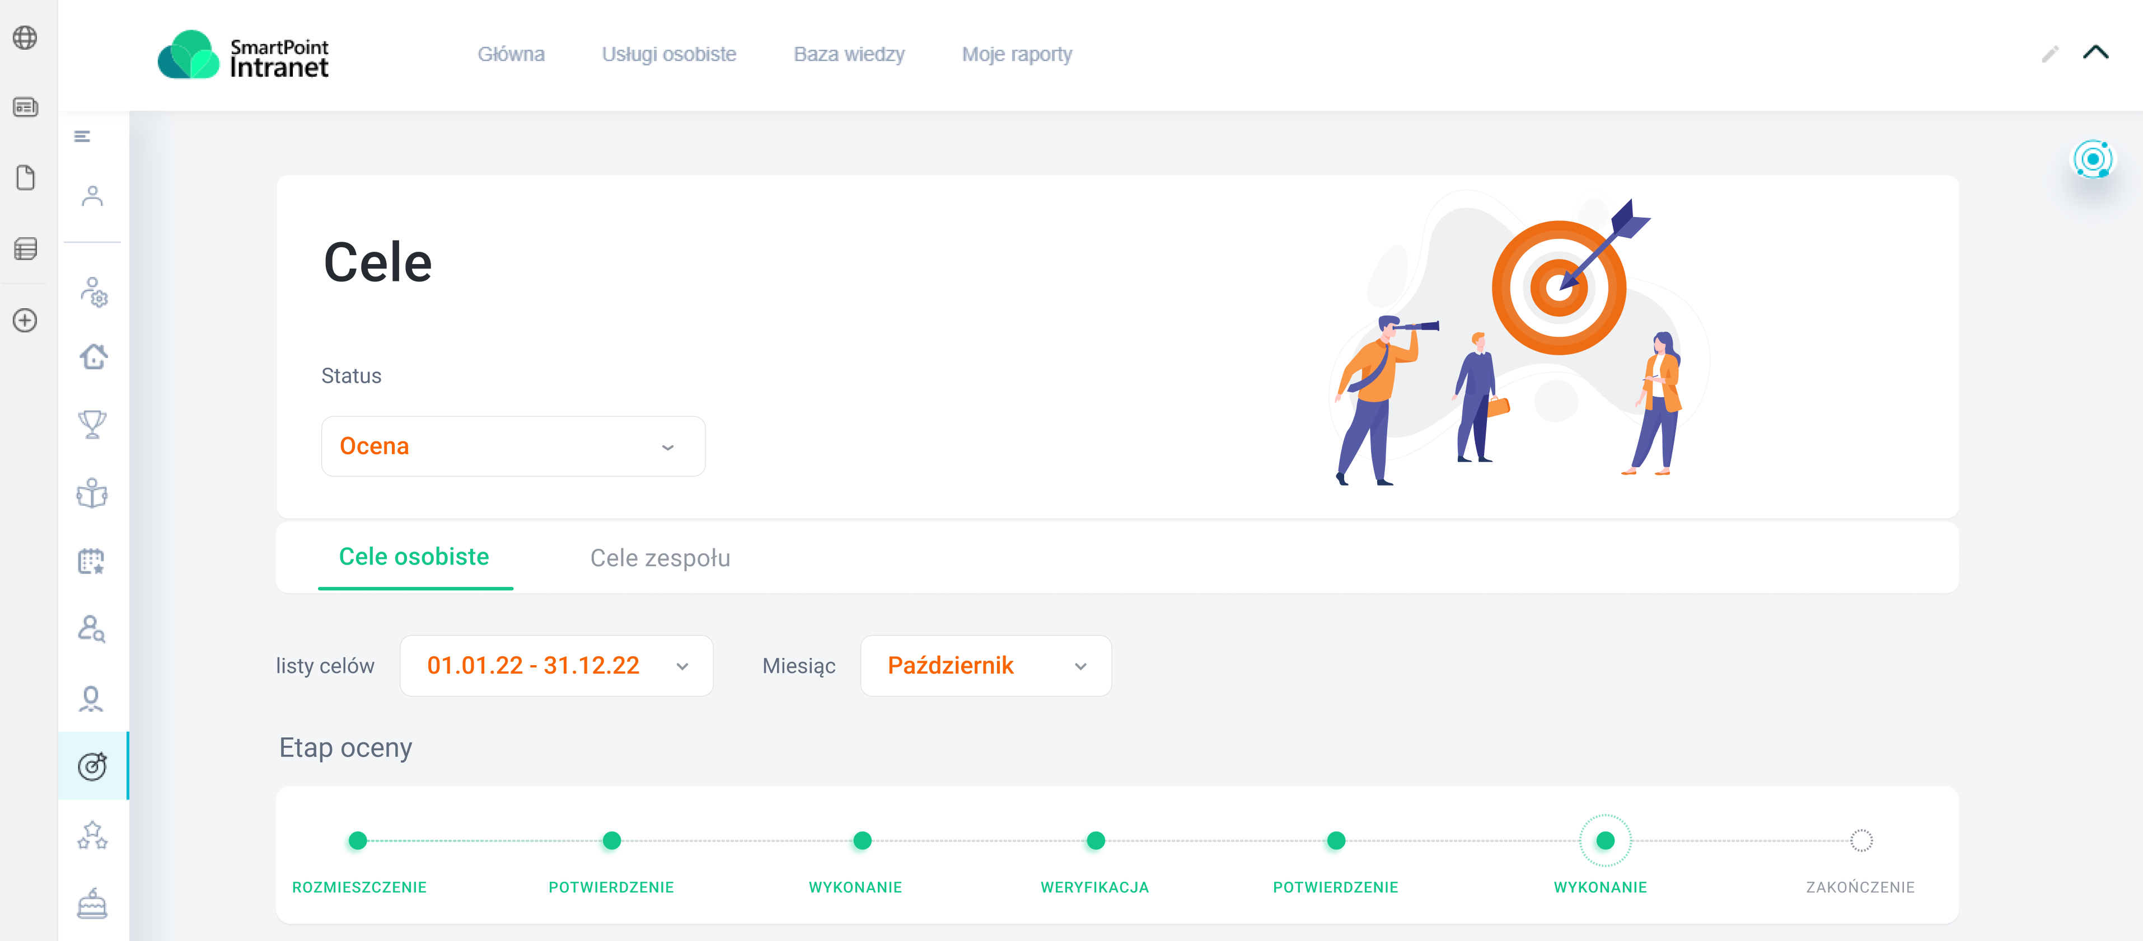The image size is (2143, 941).
Task: Open the trophy awards sidebar icon
Action: click(92, 424)
